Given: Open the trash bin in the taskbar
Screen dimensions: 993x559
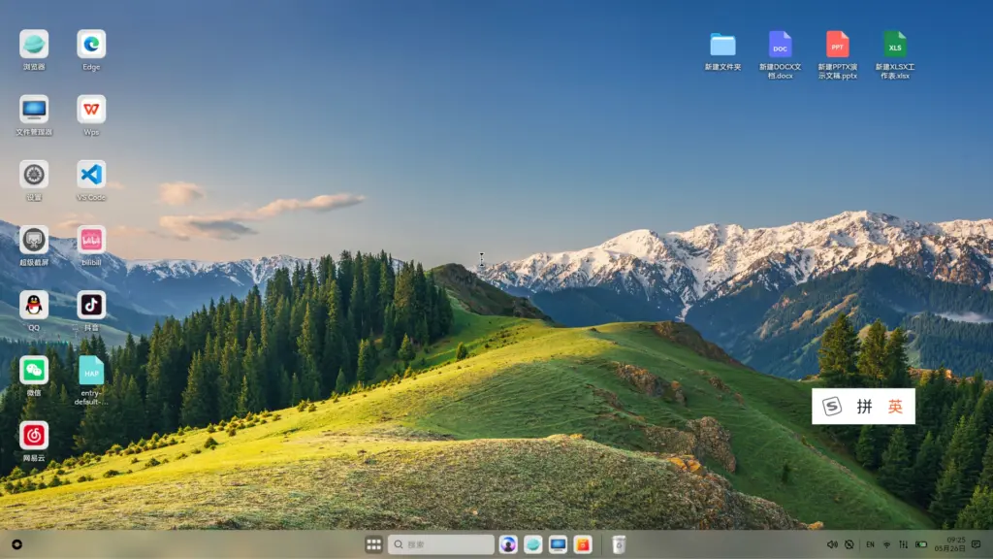Looking at the screenshot, I should point(619,544).
